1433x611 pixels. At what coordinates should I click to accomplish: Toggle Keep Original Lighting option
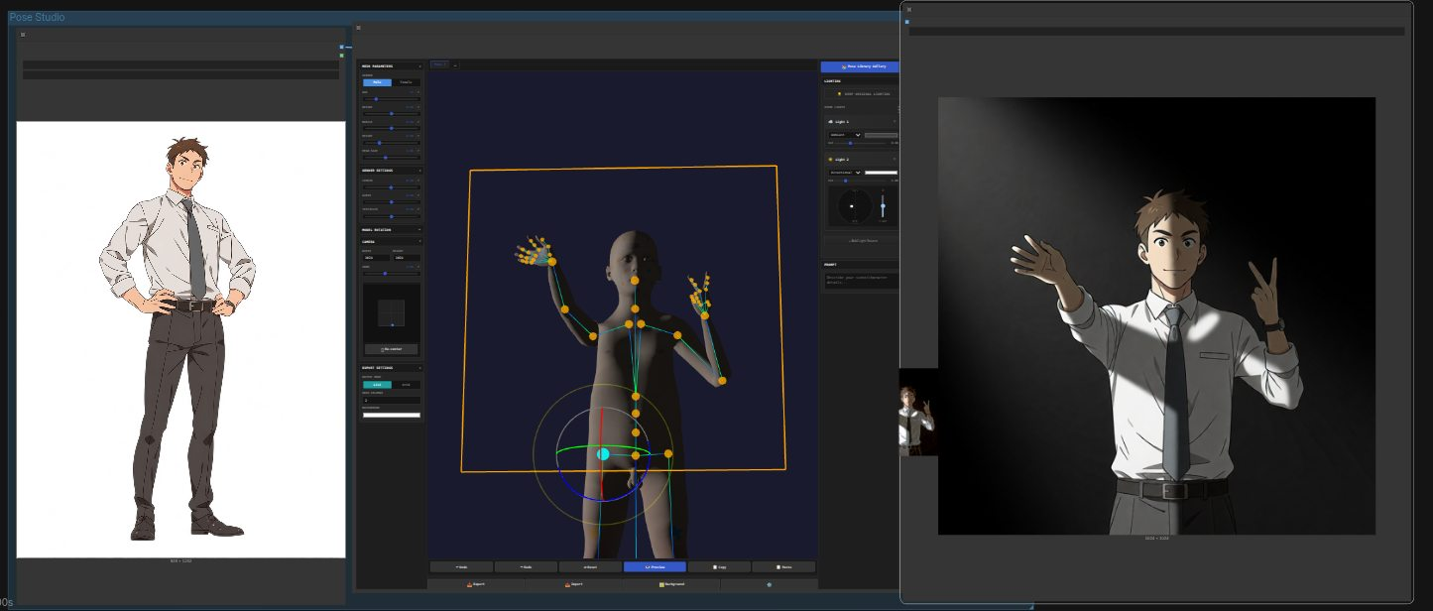(861, 94)
